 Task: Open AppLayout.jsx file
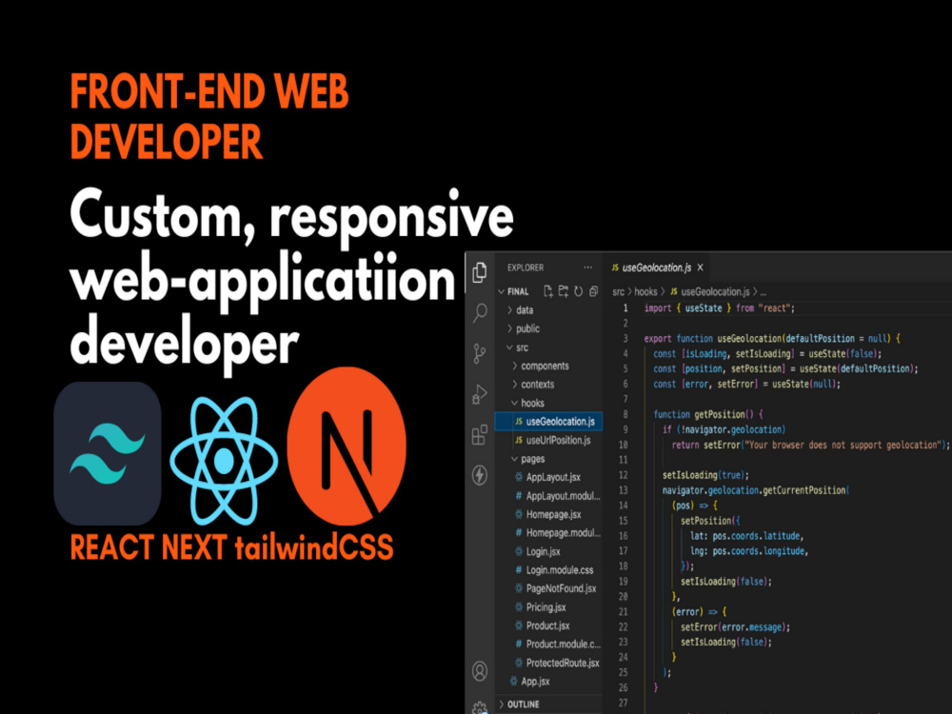[547, 477]
